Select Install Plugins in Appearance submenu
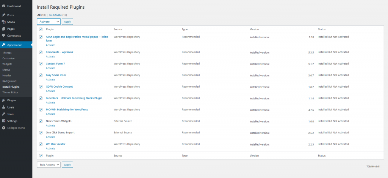The height and width of the screenshot is (178, 388). coord(11,87)
